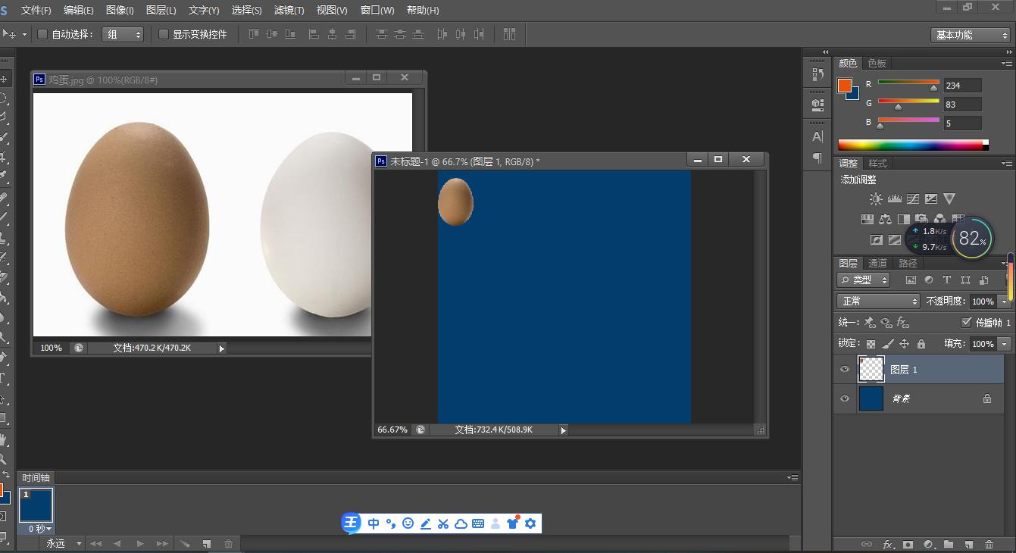Viewport: 1016px width, 553px height.
Task: Add a Color Balance adjustment
Action: [886, 220]
